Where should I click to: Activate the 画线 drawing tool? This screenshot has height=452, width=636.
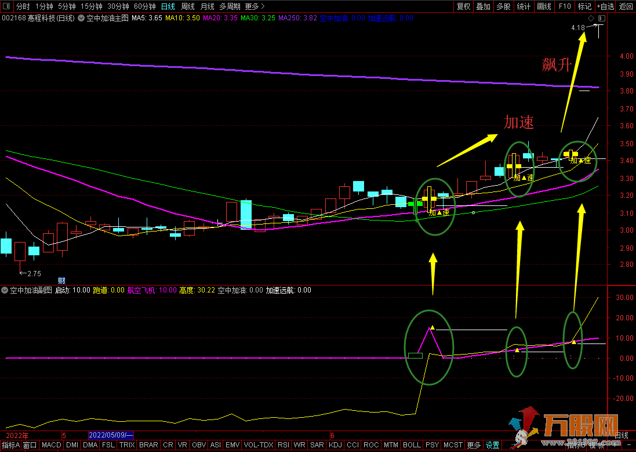pos(544,6)
